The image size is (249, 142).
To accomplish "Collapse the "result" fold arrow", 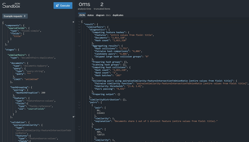I will click(79, 24).
